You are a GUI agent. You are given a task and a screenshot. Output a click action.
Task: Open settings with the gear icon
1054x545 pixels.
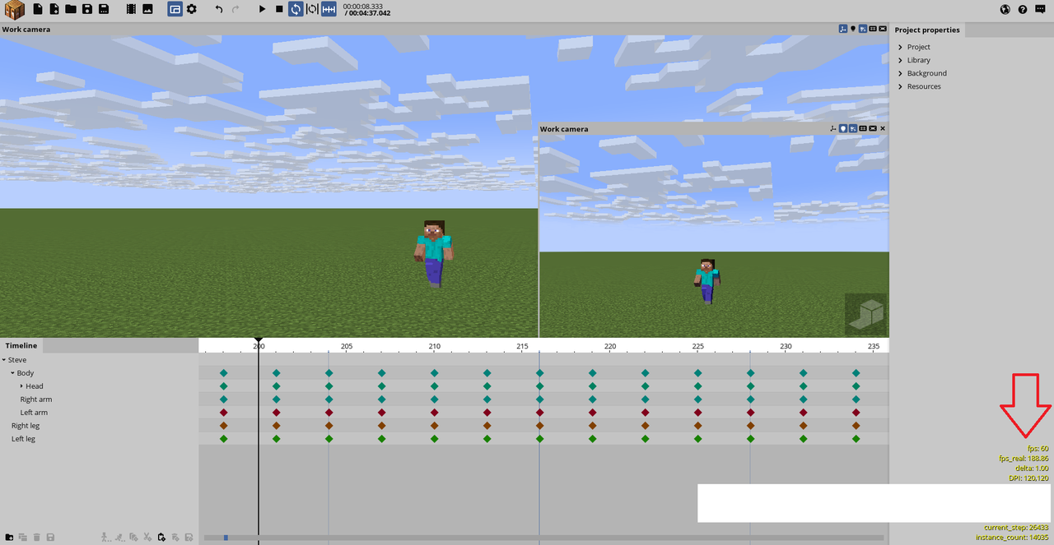[x=191, y=9]
